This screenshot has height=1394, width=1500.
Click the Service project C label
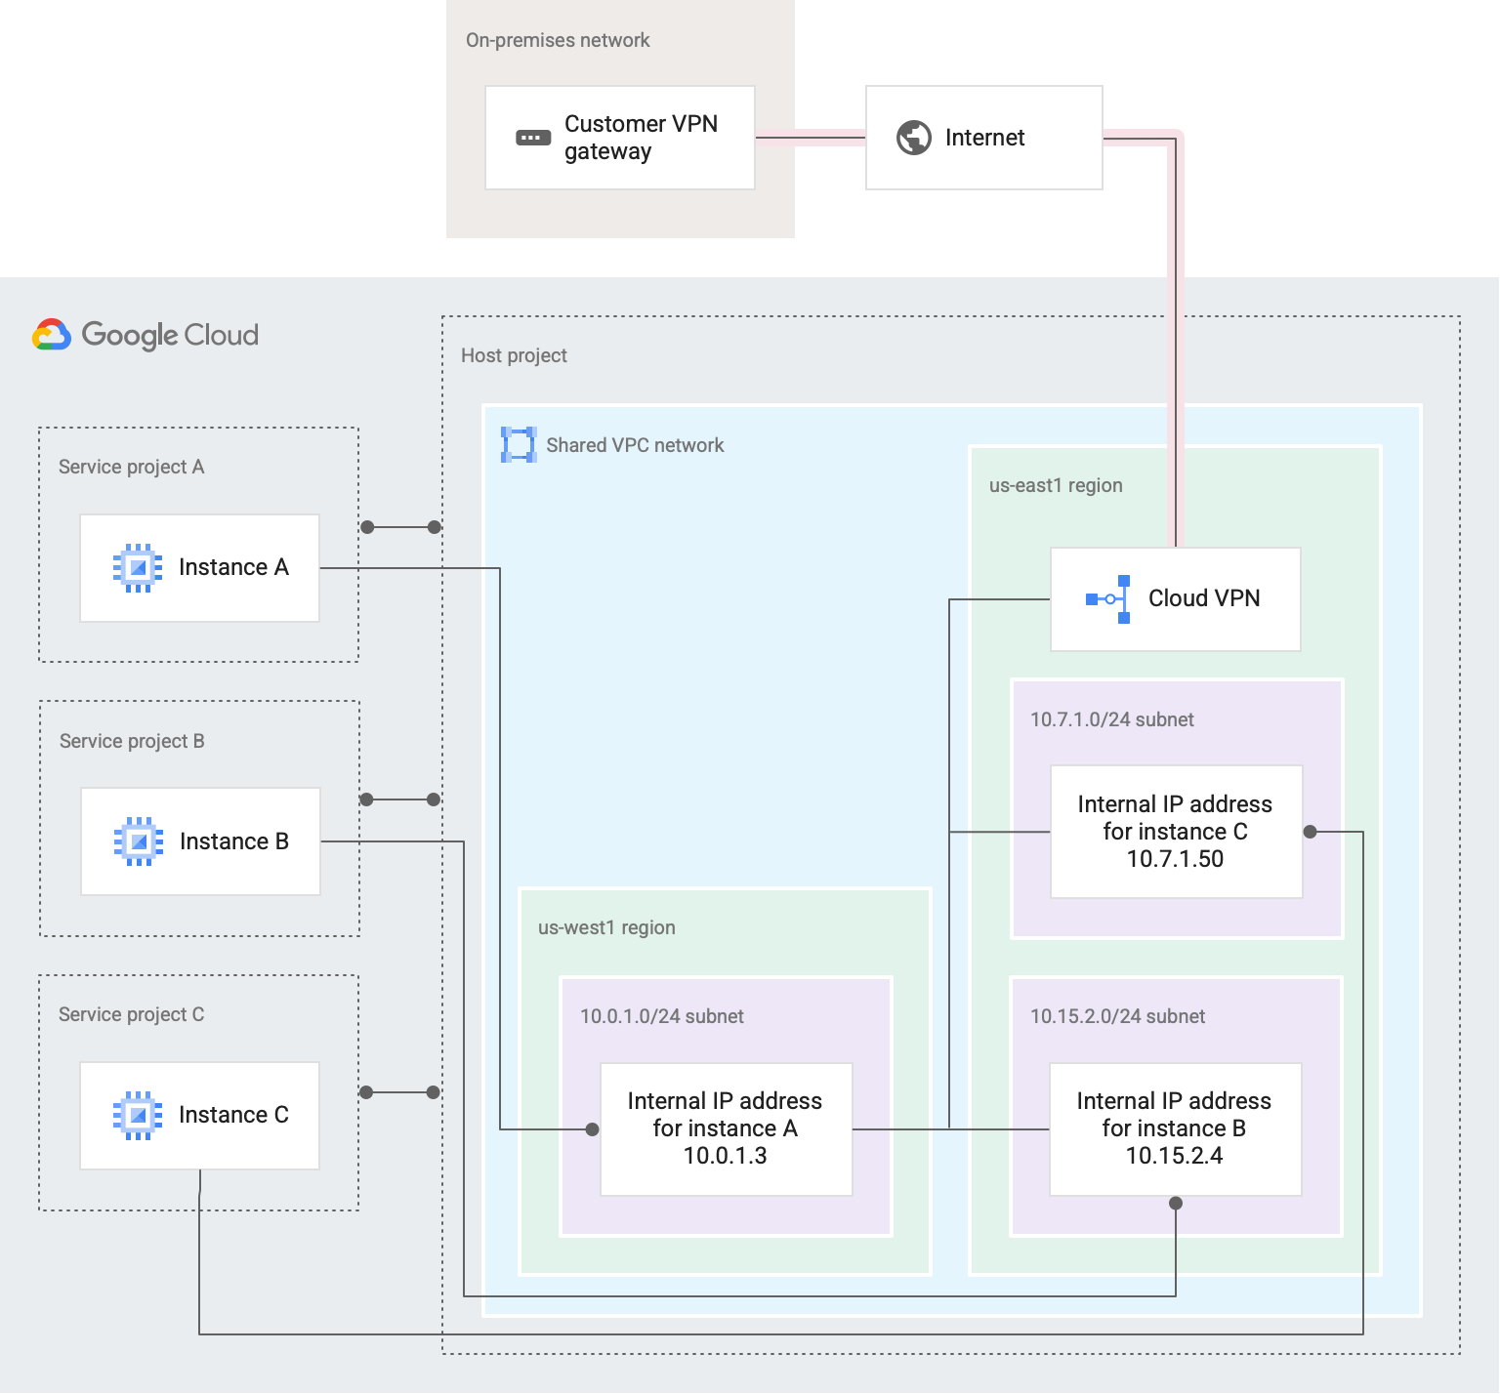[x=131, y=1014]
